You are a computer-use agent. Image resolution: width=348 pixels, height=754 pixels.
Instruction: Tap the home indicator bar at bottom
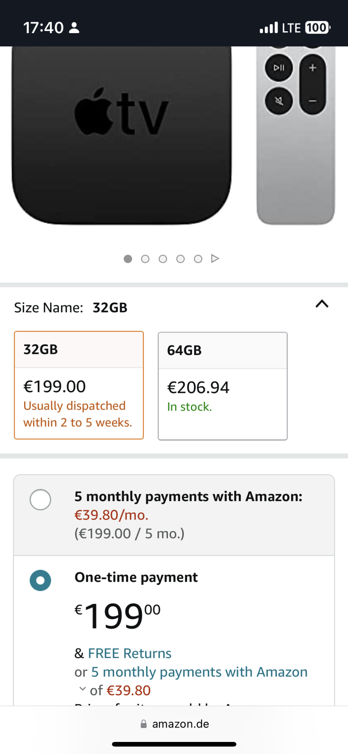tap(174, 744)
